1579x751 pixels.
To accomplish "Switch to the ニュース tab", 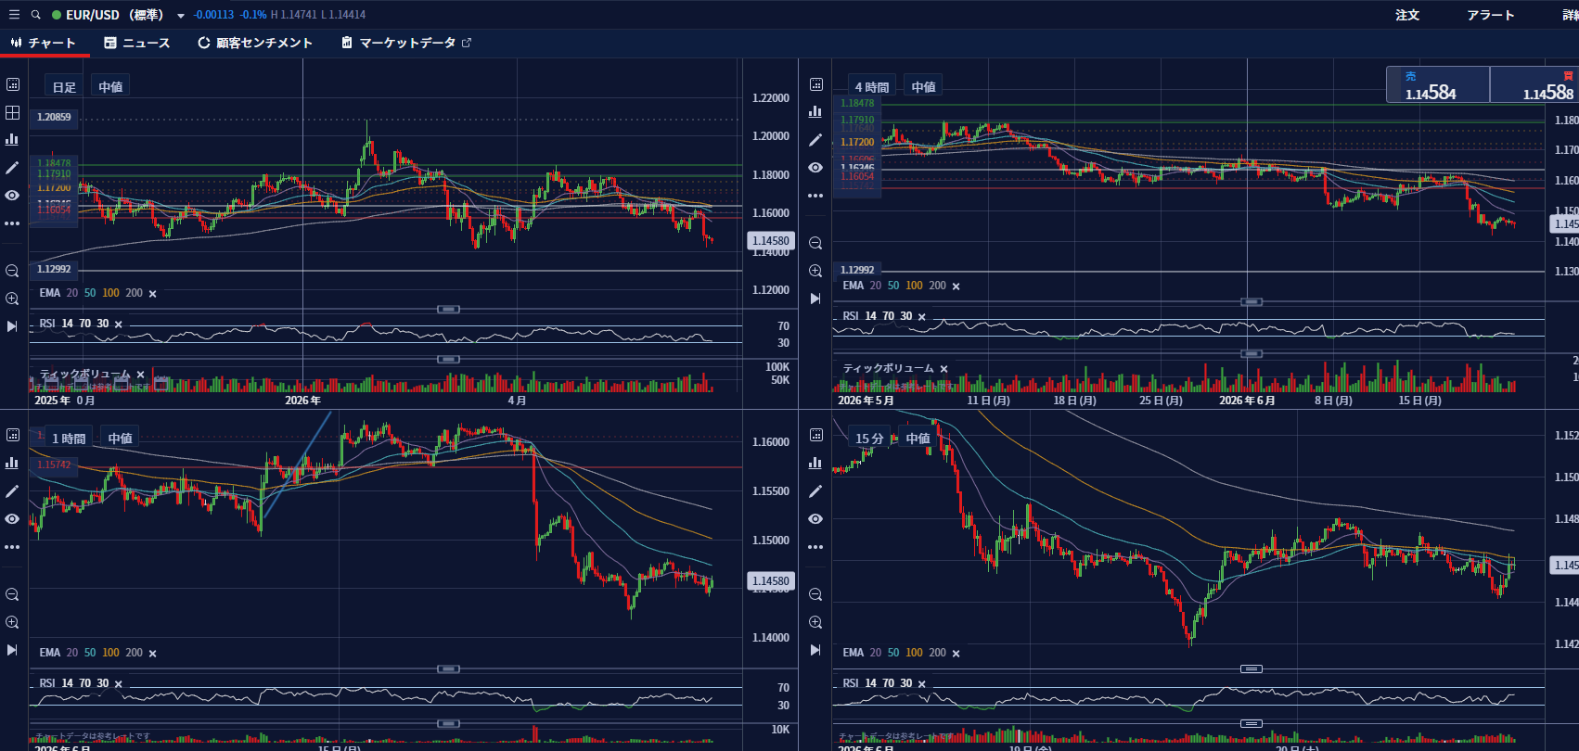I will (137, 43).
